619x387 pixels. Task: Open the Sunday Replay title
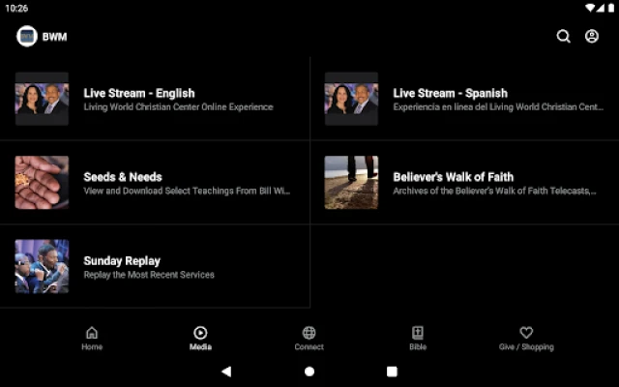point(122,261)
